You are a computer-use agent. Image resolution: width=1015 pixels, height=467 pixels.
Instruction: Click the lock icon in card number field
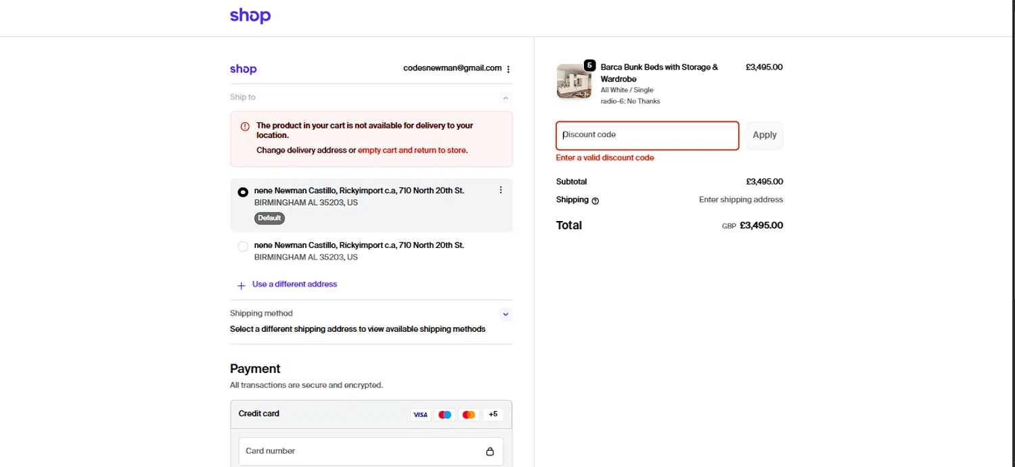pos(490,451)
